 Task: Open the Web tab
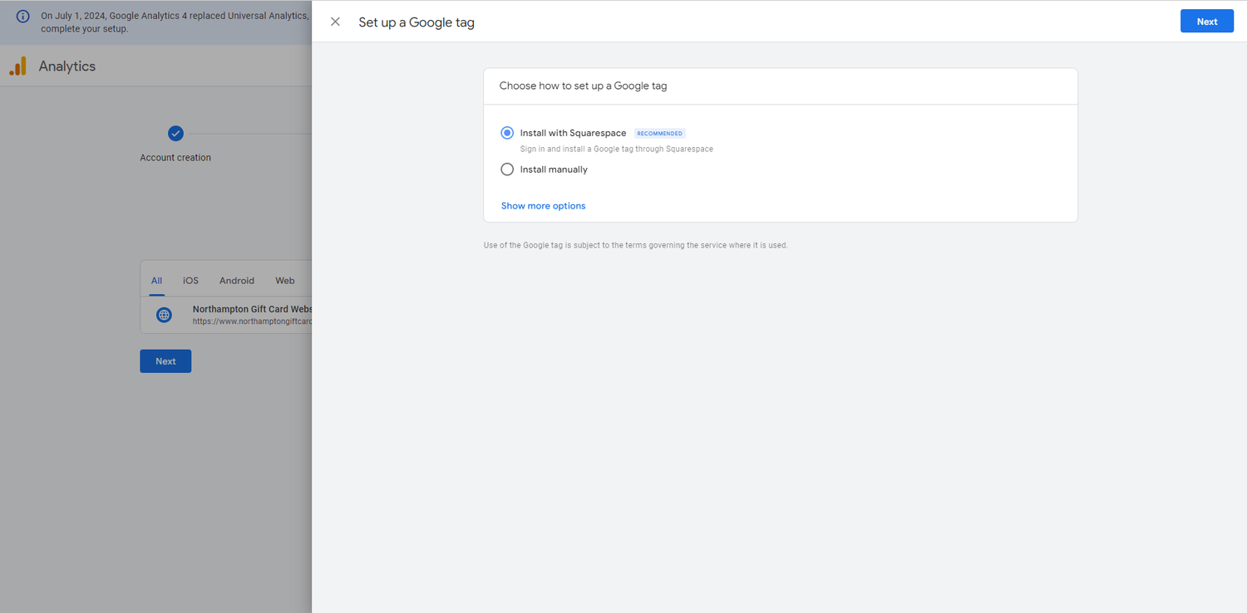coord(284,280)
